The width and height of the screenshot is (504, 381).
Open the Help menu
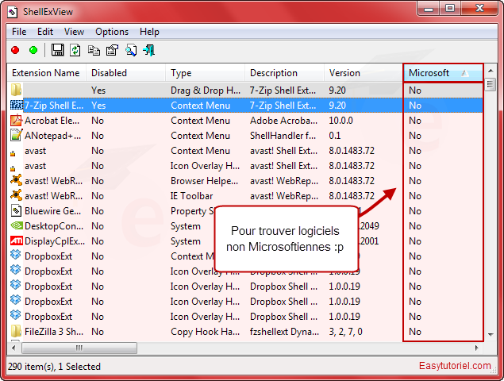(x=149, y=32)
